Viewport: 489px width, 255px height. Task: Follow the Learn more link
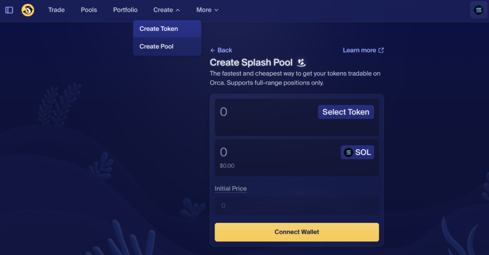pos(359,50)
